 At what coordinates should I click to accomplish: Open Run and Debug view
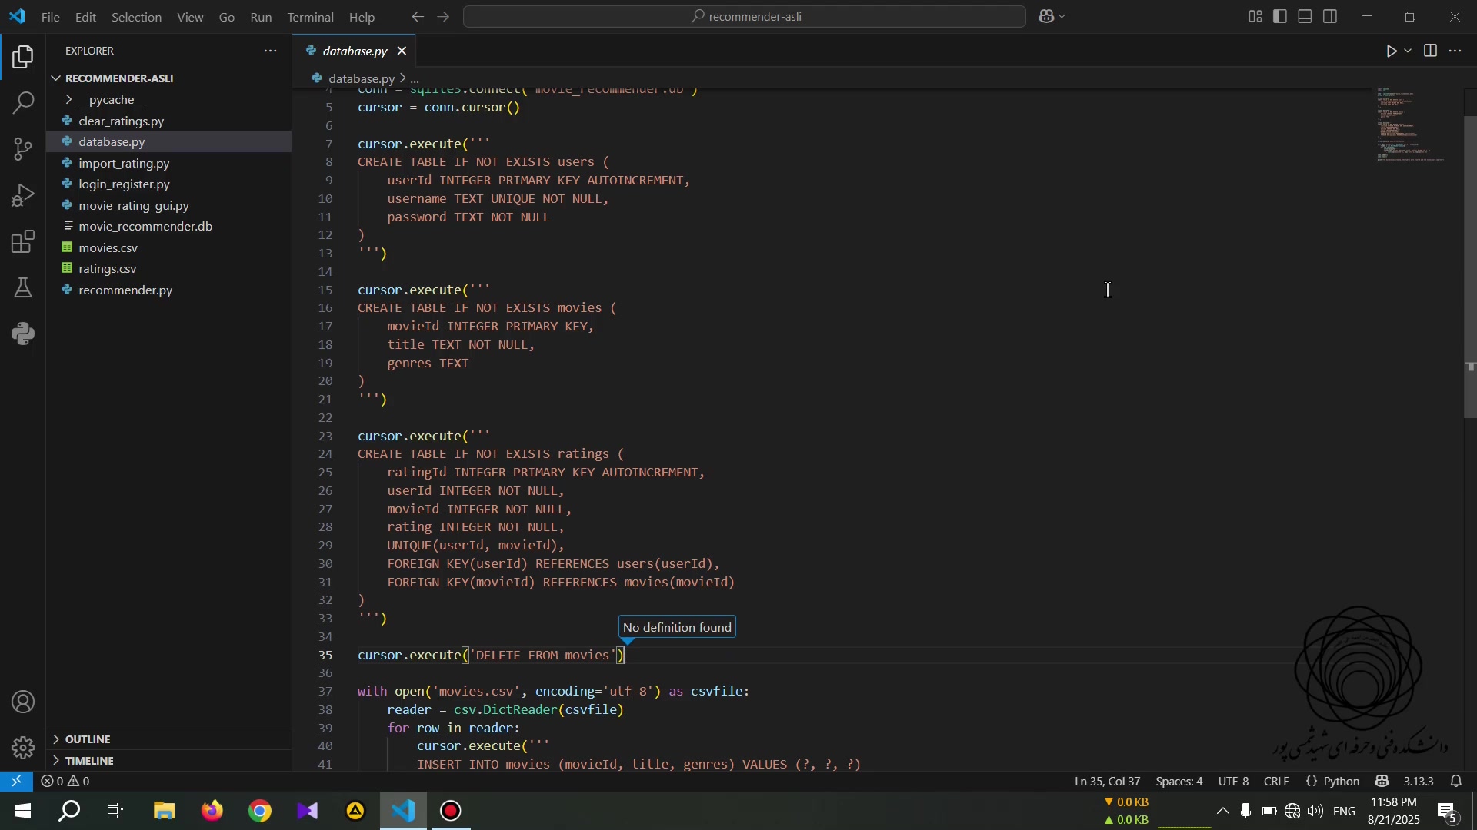pyautogui.click(x=23, y=195)
